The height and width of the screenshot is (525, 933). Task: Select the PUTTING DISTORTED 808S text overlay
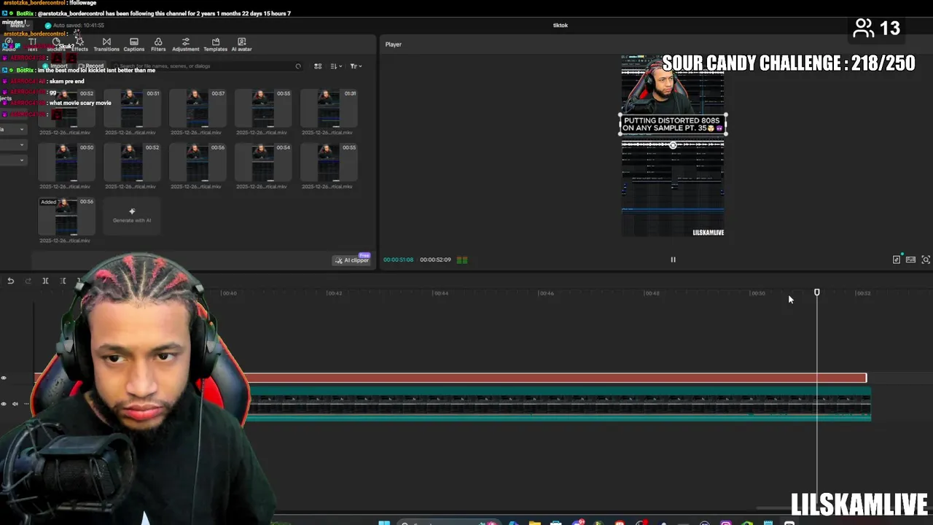(673, 124)
